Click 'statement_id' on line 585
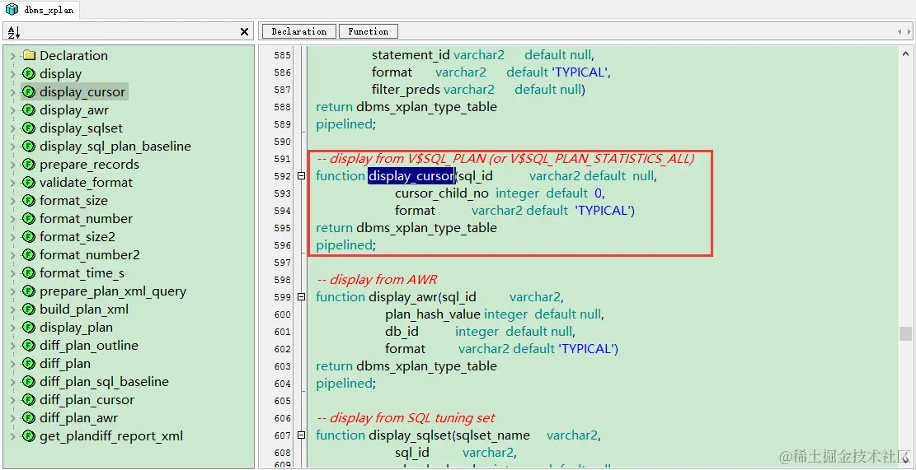The width and height of the screenshot is (916, 470). (411, 55)
